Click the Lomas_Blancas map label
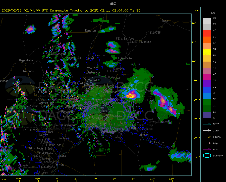 click(x=158, y=121)
